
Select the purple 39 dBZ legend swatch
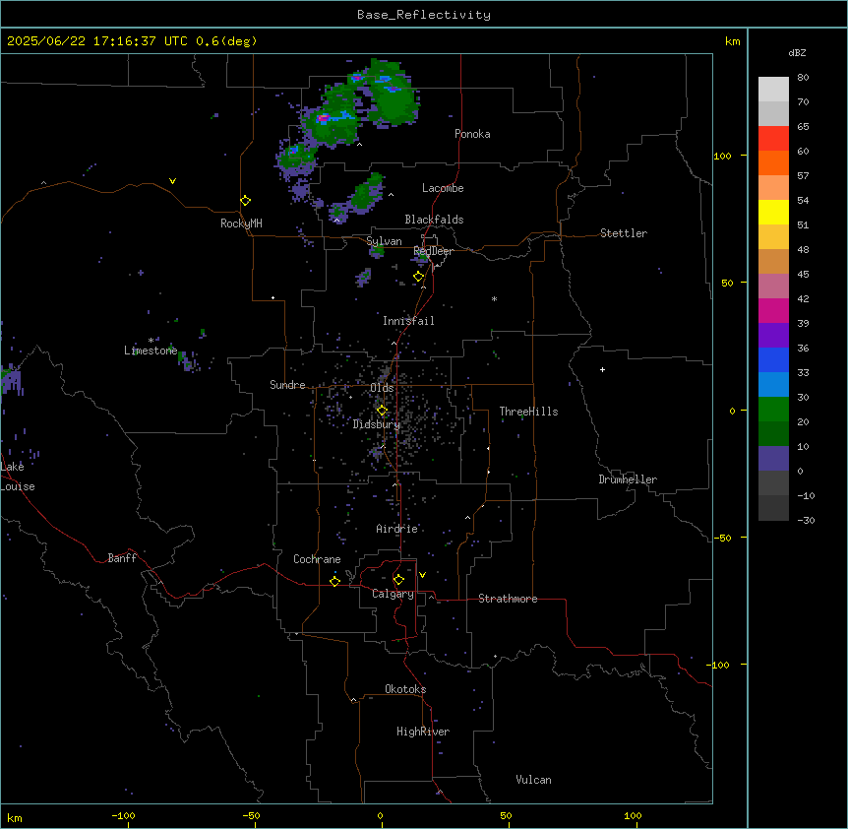tap(773, 336)
